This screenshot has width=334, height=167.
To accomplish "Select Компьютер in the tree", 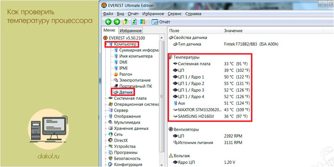I will pos(125,44).
